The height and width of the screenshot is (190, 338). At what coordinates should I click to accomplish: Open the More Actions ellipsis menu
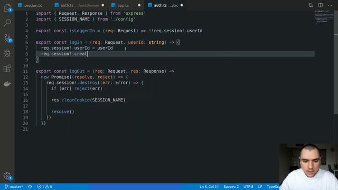tap(330, 5)
